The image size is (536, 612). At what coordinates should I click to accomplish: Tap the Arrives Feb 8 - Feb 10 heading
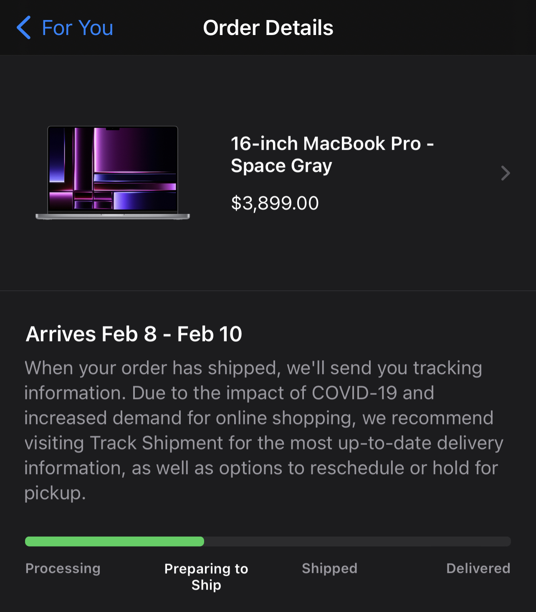tap(134, 334)
